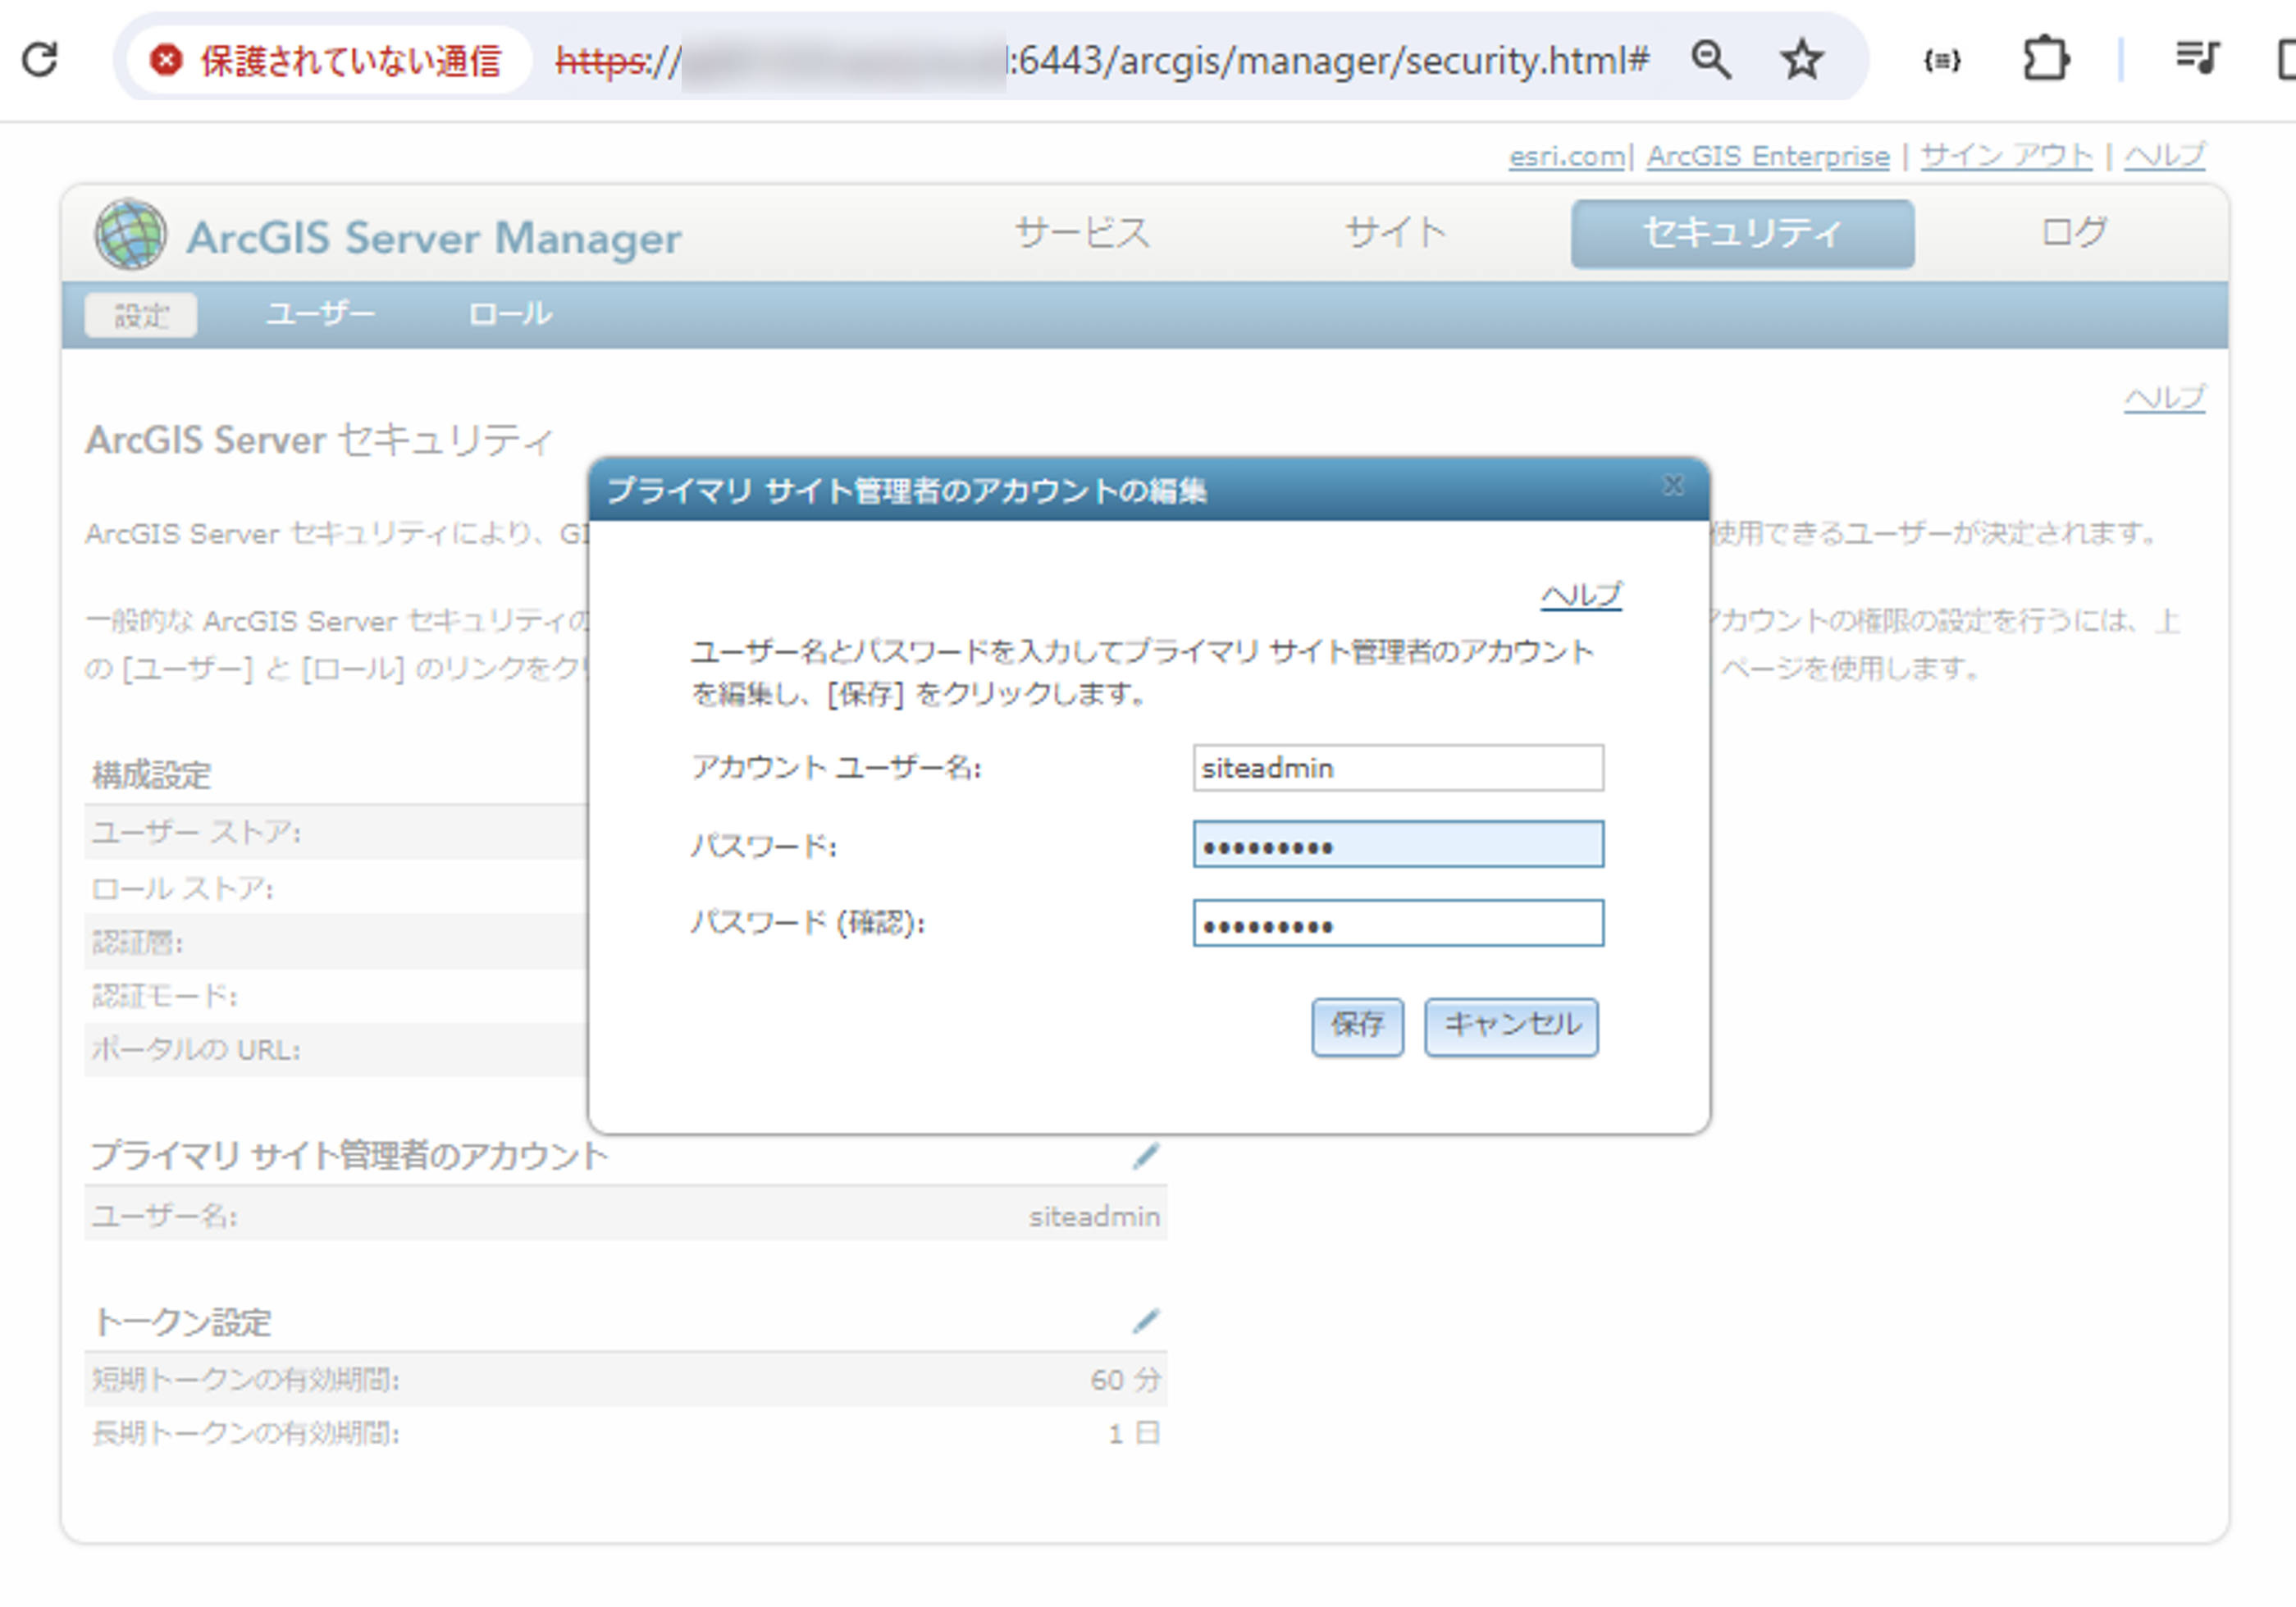
Task: Click the 1 日 long token value
Action: 1134,1434
